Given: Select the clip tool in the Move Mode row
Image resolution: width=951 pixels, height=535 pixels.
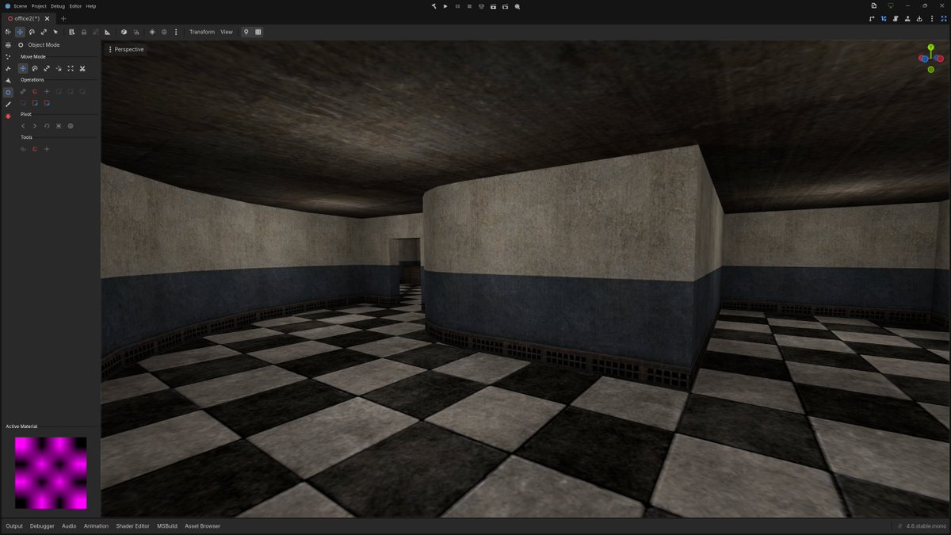Looking at the screenshot, I should (x=82, y=69).
